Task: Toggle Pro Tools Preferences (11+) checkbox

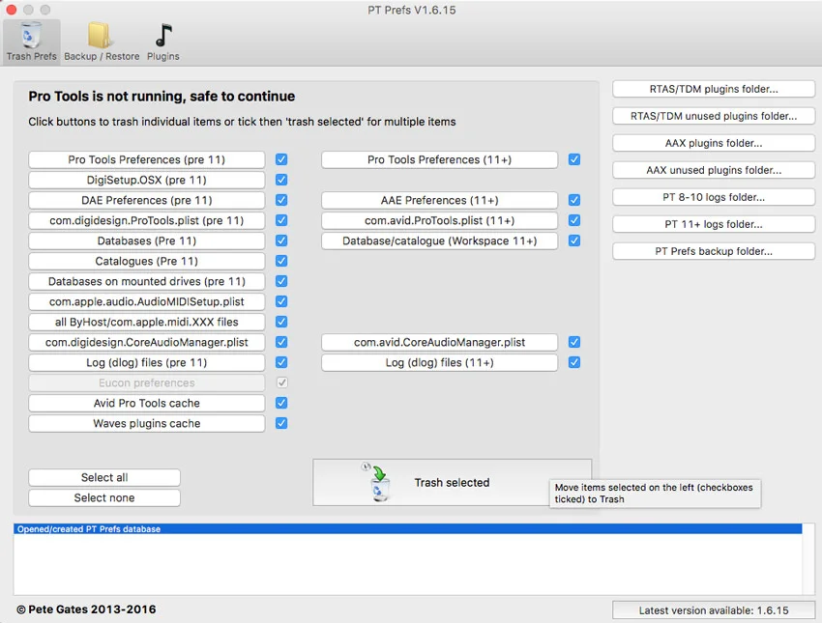Action: coord(574,159)
